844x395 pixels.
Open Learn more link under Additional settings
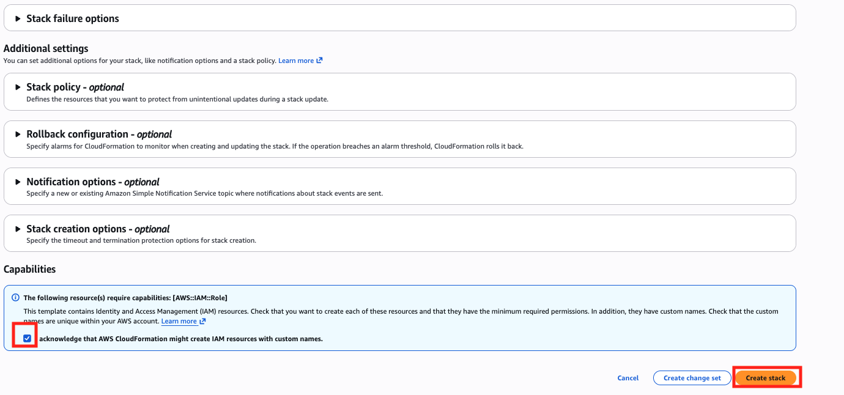pyautogui.click(x=296, y=61)
